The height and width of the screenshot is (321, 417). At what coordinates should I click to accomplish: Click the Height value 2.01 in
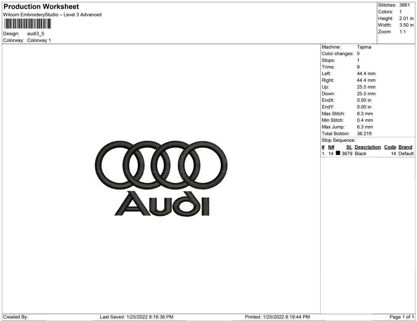pos(406,19)
